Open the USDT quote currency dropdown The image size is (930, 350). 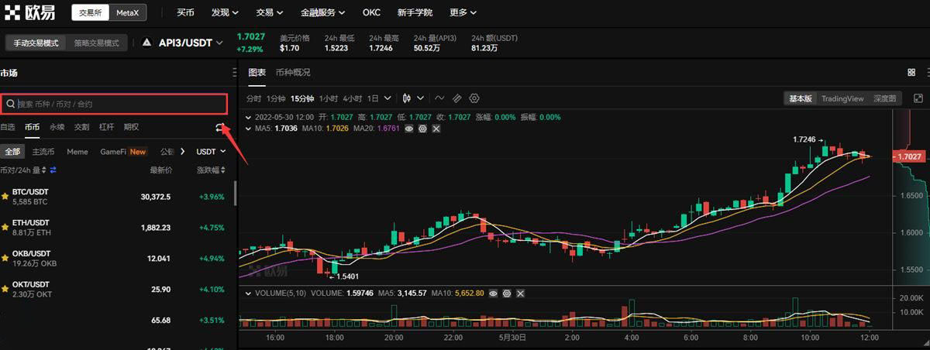pyautogui.click(x=210, y=152)
